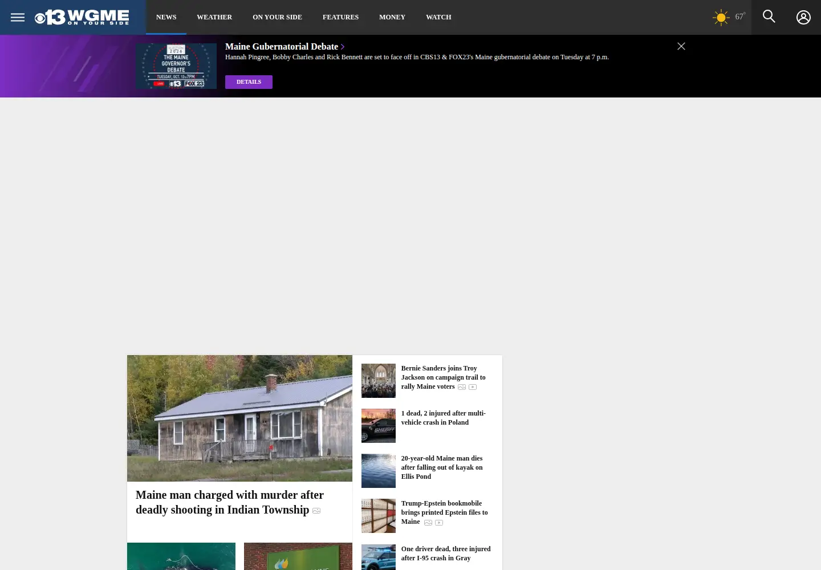Open the aerial teal water story thumbnail
This screenshot has width=821, height=570.
click(x=181, y=556)
